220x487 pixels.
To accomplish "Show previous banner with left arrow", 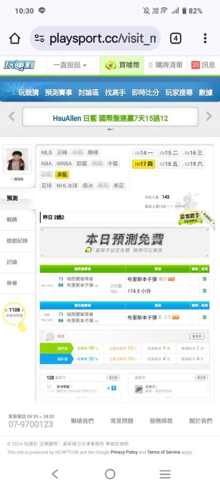I will [12, 116].
